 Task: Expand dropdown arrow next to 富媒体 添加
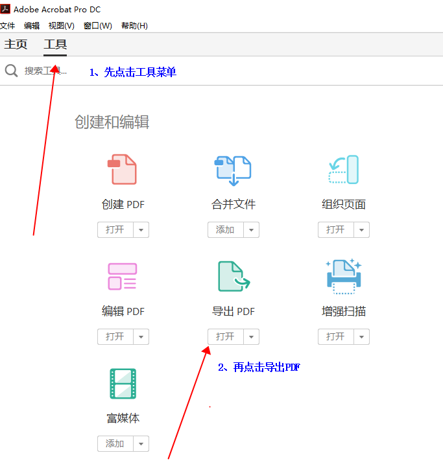tap(141, 444)
